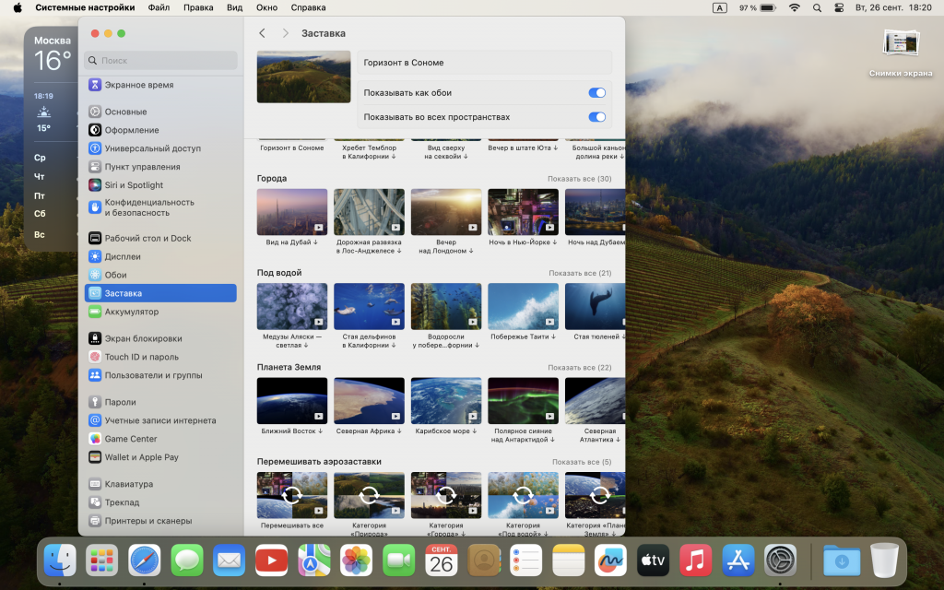
Task: Open Пункт управления in the sidebar
Action: (x=142, y=167)
